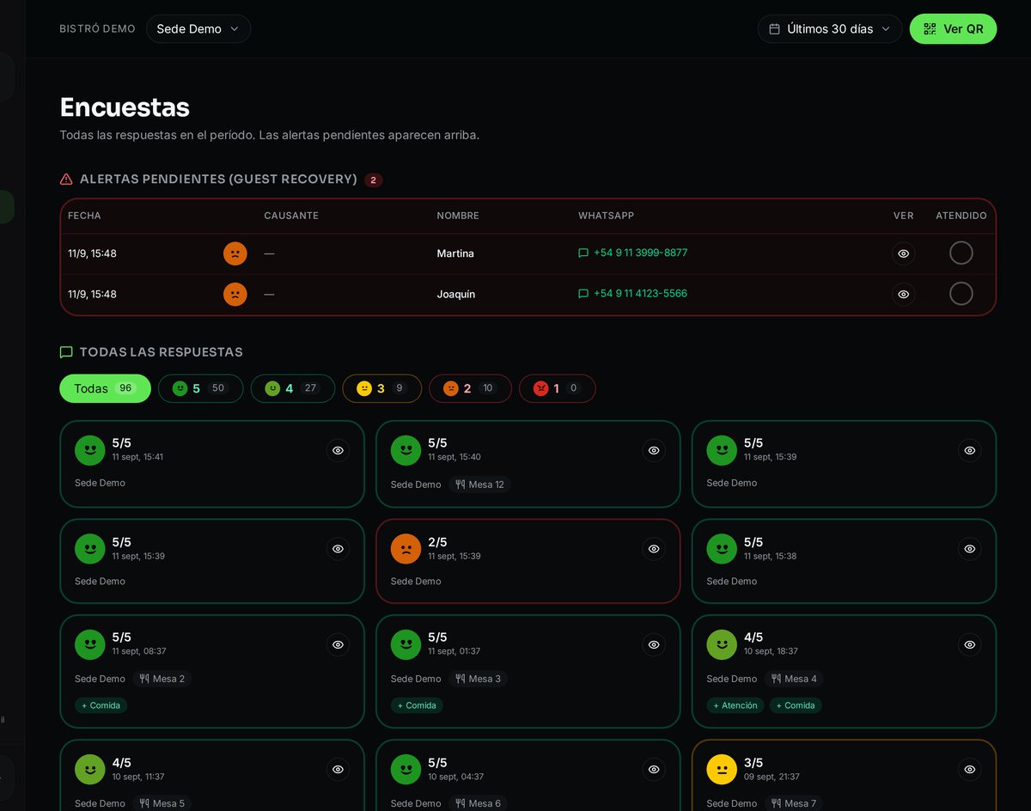View Joaquín's alert with the eye icon

coord(903,294)
